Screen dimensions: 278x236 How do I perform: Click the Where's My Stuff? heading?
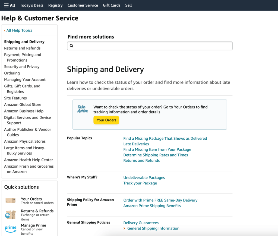[x=82, y=177]
